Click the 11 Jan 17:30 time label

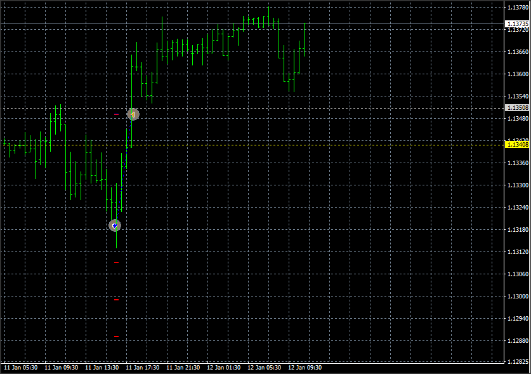click(x=143, y=368)
